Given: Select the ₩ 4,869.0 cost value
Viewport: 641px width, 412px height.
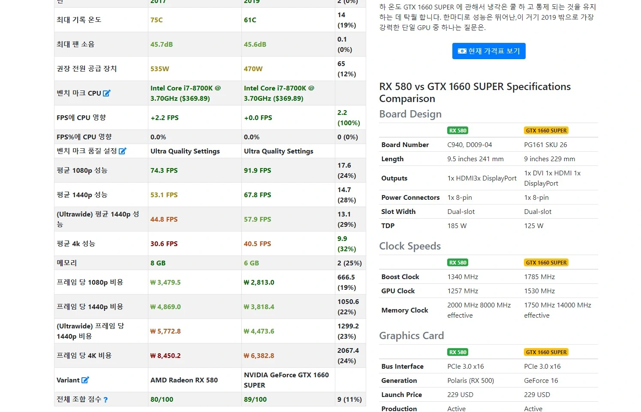Looking at the screenshot, I should coord(166,307).
